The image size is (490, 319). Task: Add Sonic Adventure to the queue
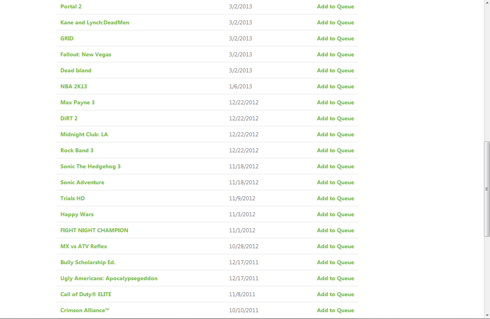pyautogui.click(x=335, y=182)
